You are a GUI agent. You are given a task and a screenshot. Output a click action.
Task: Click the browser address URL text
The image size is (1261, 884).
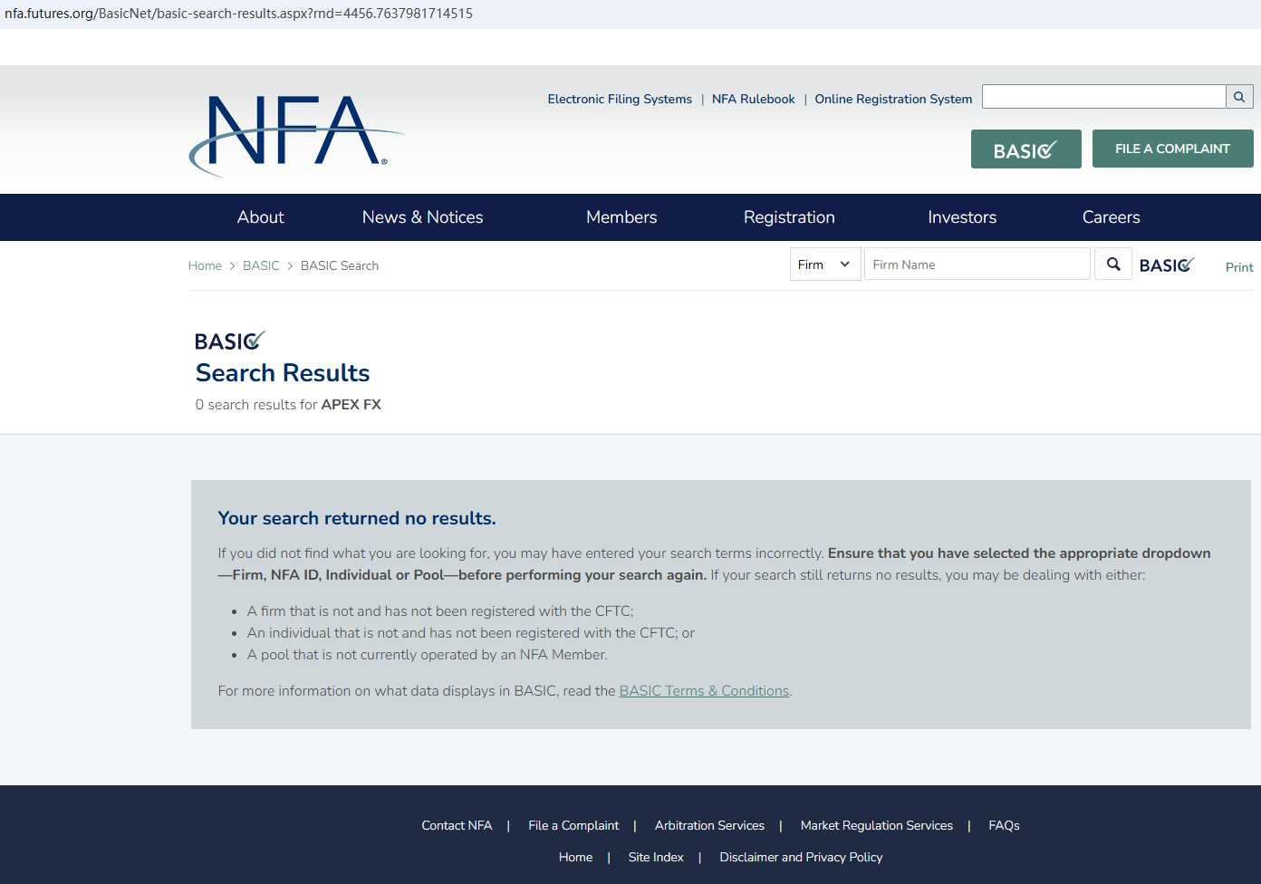coord(238,14)
